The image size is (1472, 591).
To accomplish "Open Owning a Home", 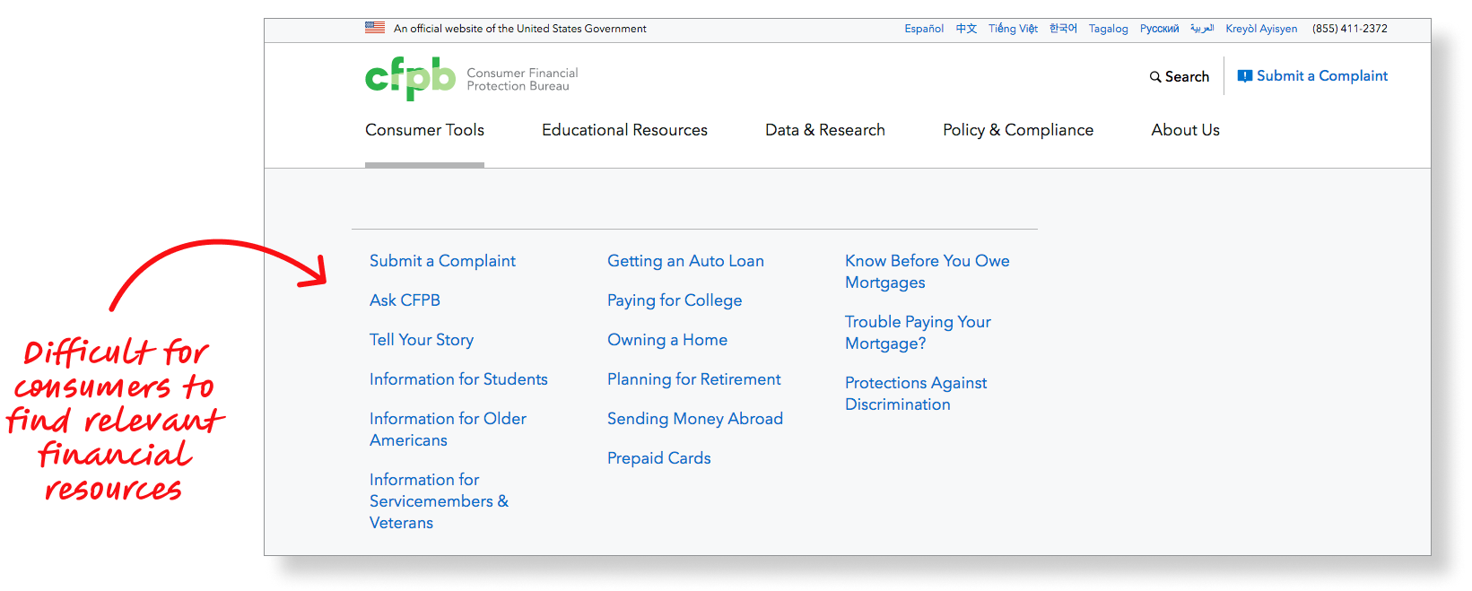I will click(667, 340).
